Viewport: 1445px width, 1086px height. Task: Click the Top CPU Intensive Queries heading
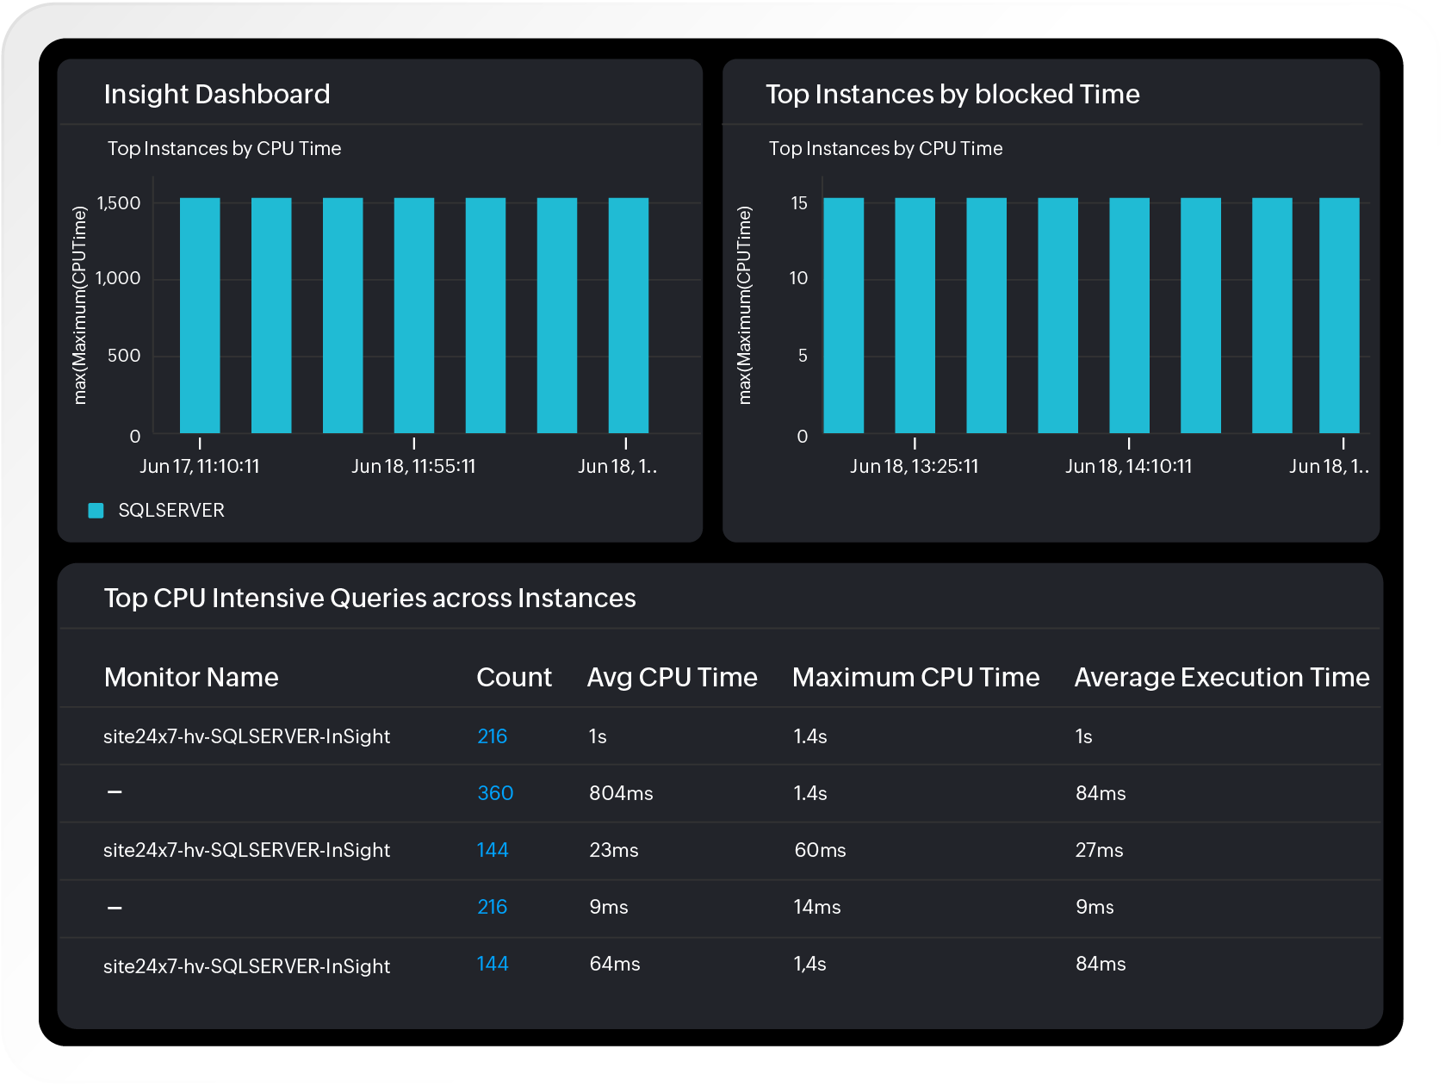click(370, 598)
